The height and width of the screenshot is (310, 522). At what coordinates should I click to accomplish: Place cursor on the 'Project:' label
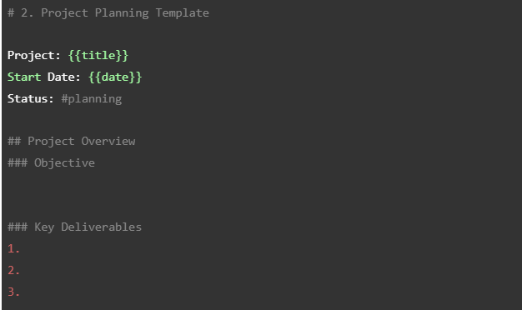click(33, 55)
